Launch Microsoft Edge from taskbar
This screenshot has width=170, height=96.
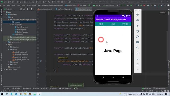[x=11, y=94]
